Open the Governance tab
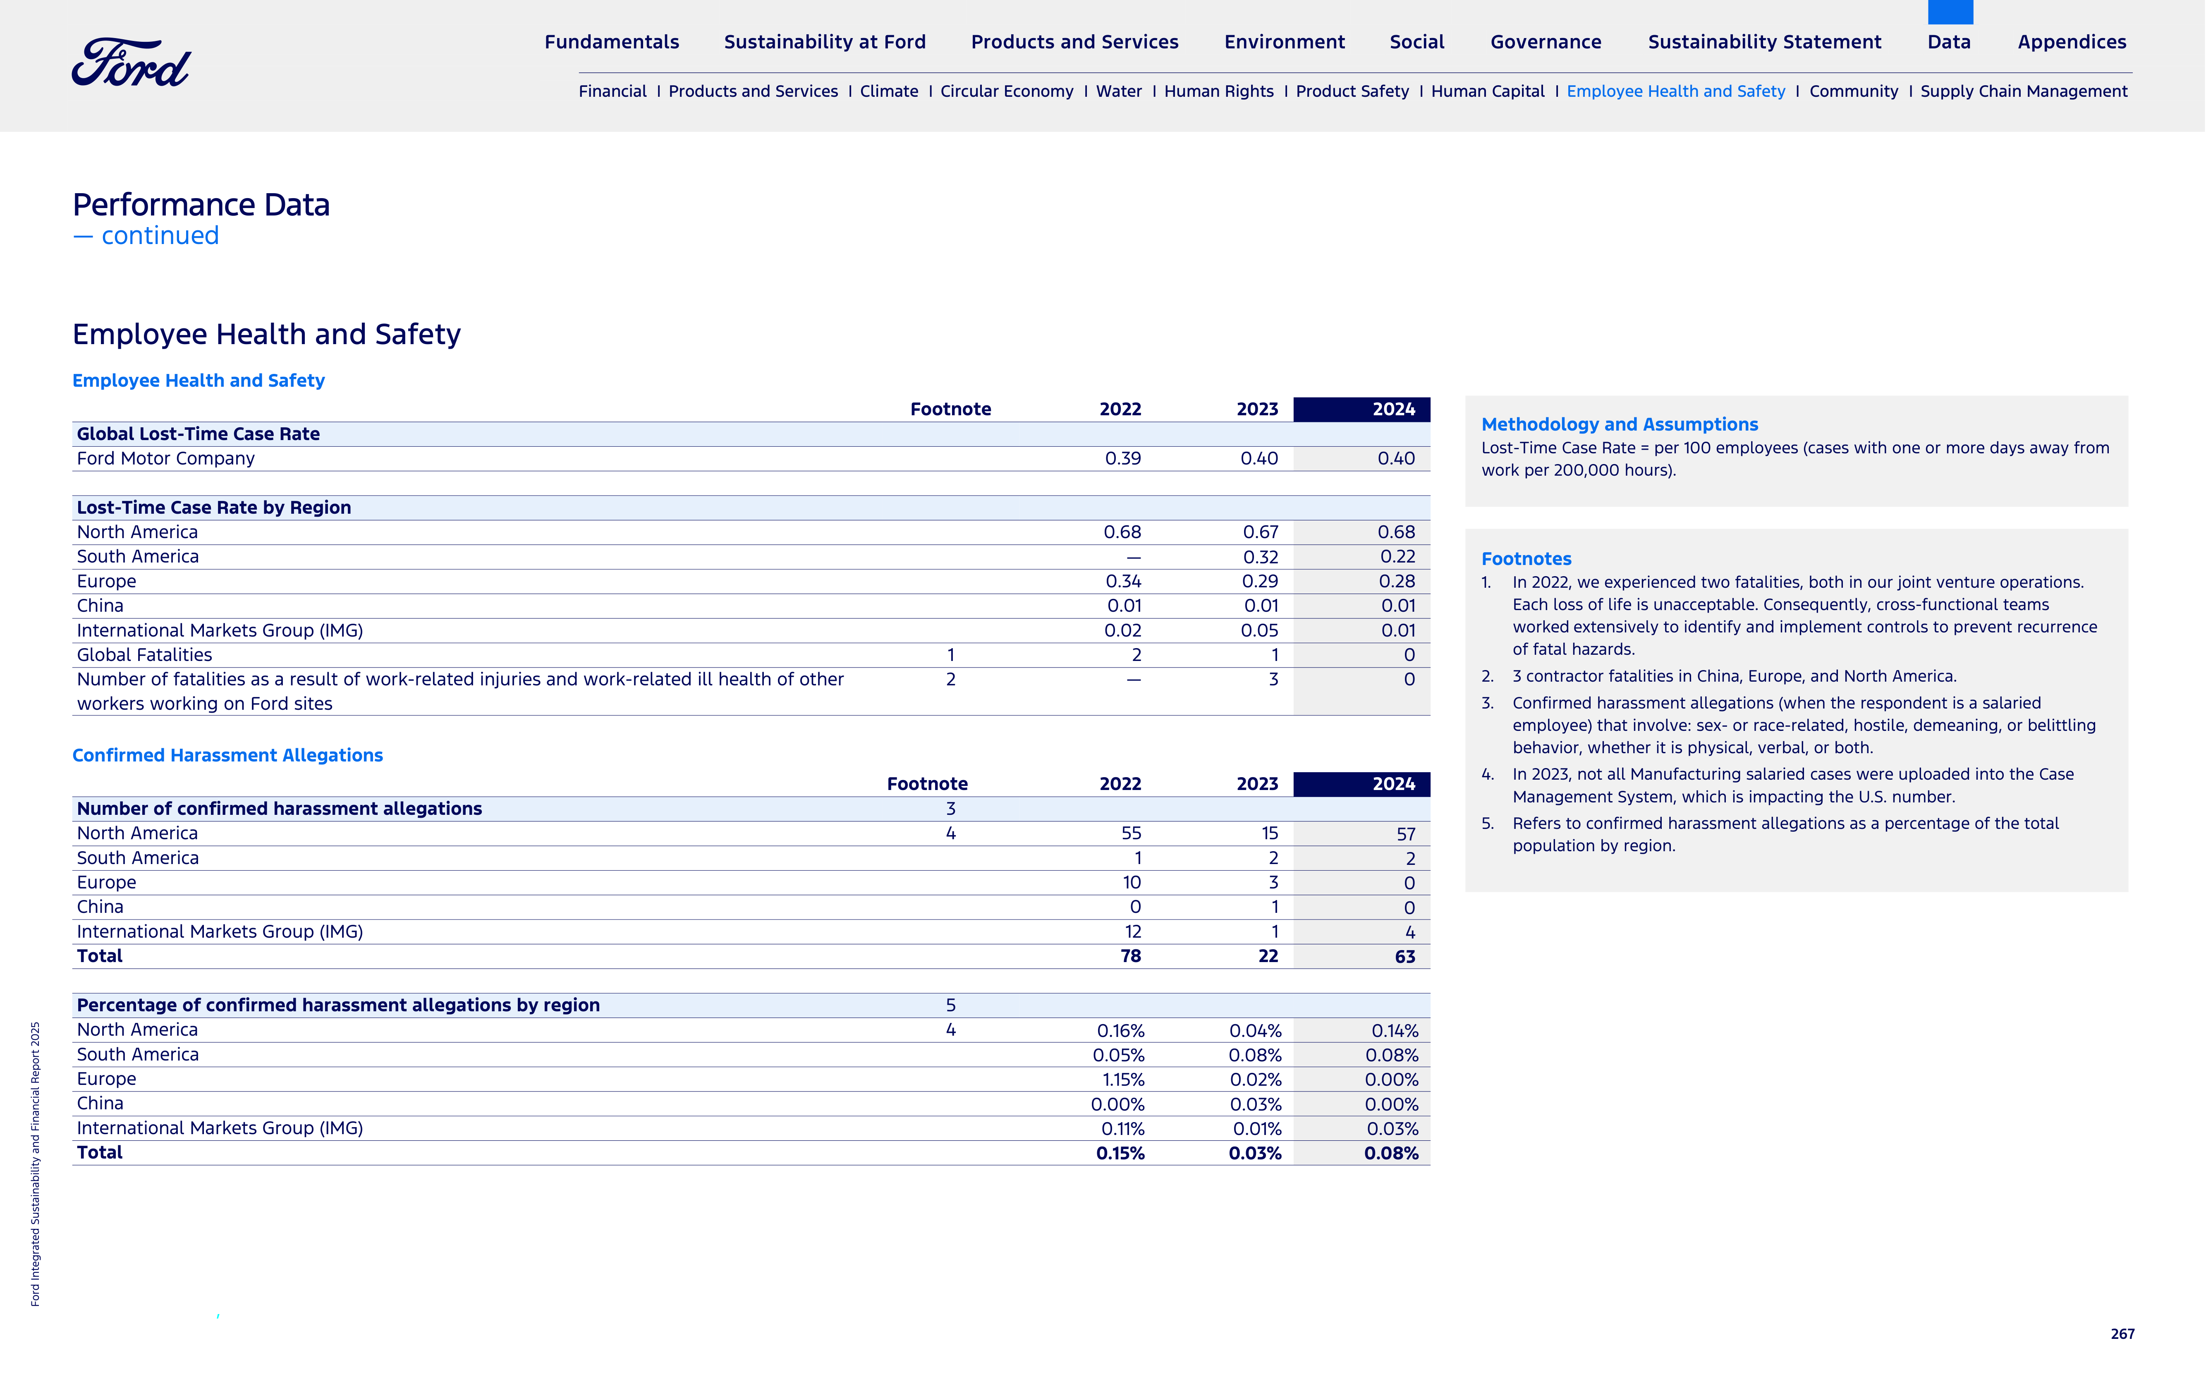 coord(1547,42)
